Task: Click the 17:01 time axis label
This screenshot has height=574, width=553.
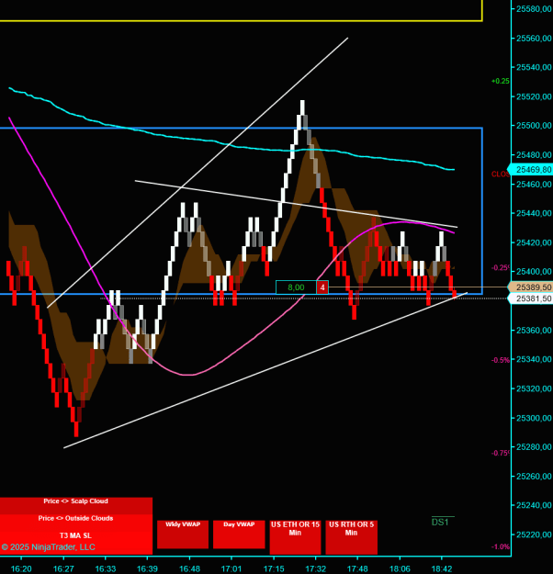Action: point(231,568)
